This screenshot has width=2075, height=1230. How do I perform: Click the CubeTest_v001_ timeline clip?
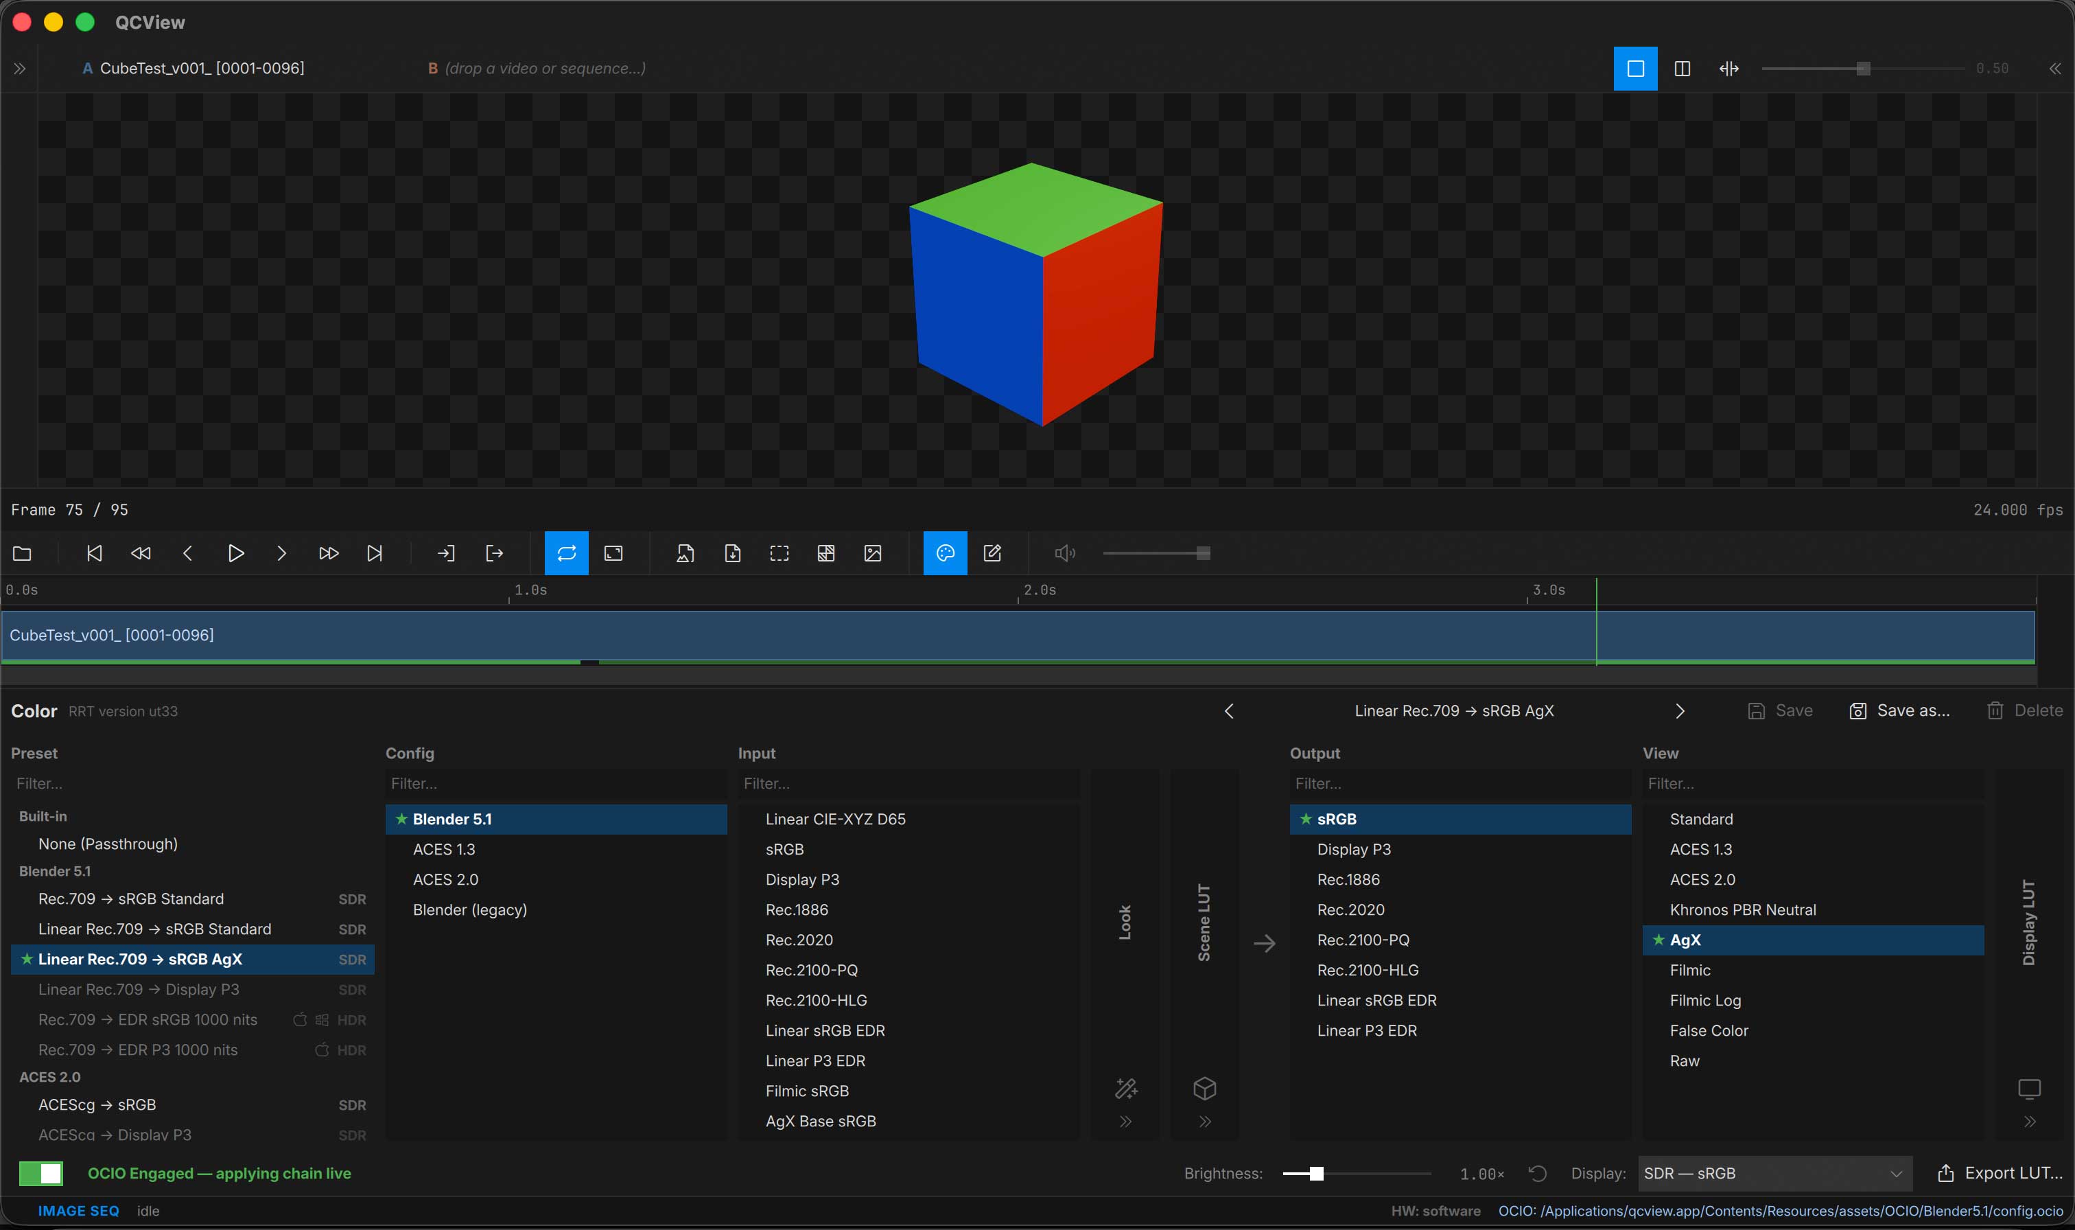coord(1018,636)
